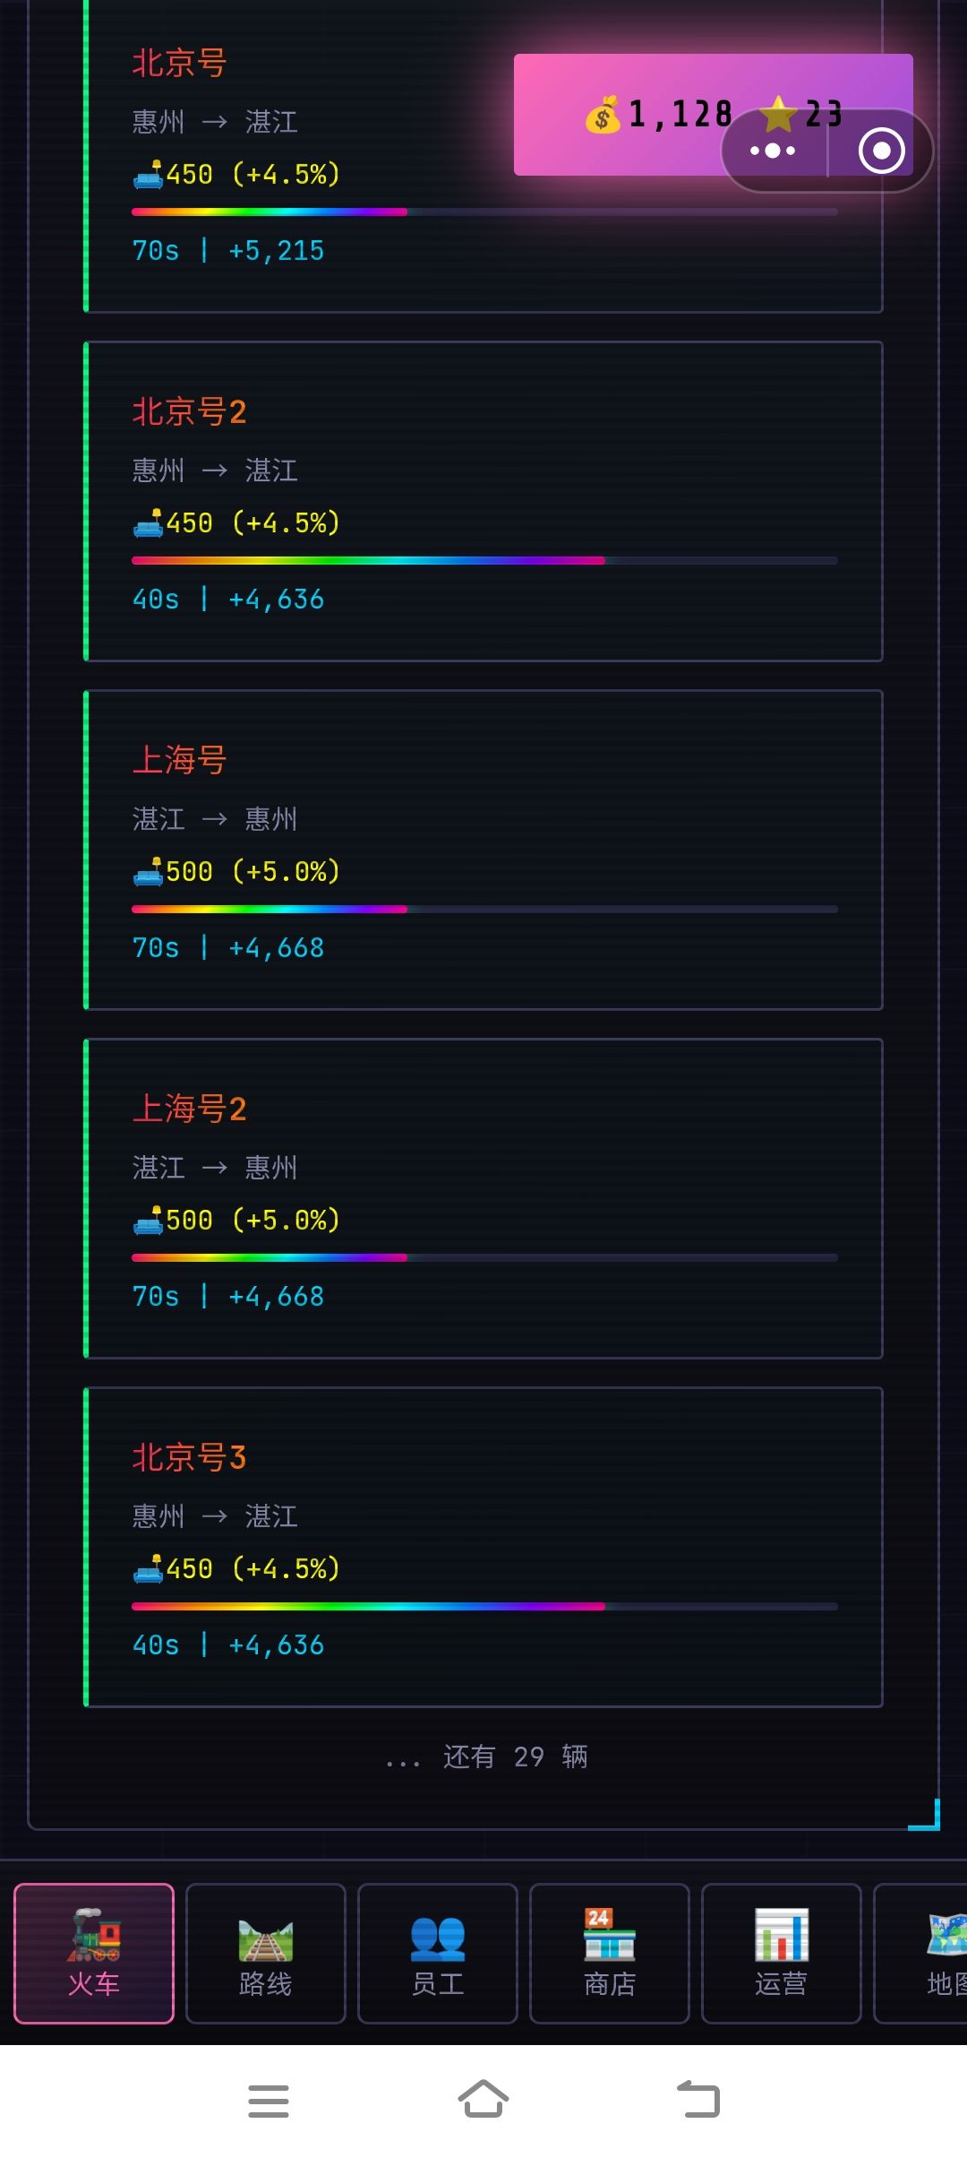Tap the 北京号 train title

pyautogui.click(x=179, y=63)
